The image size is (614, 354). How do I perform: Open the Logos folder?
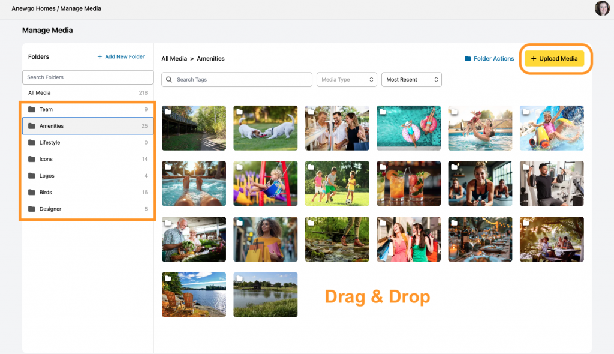point(47,176)
